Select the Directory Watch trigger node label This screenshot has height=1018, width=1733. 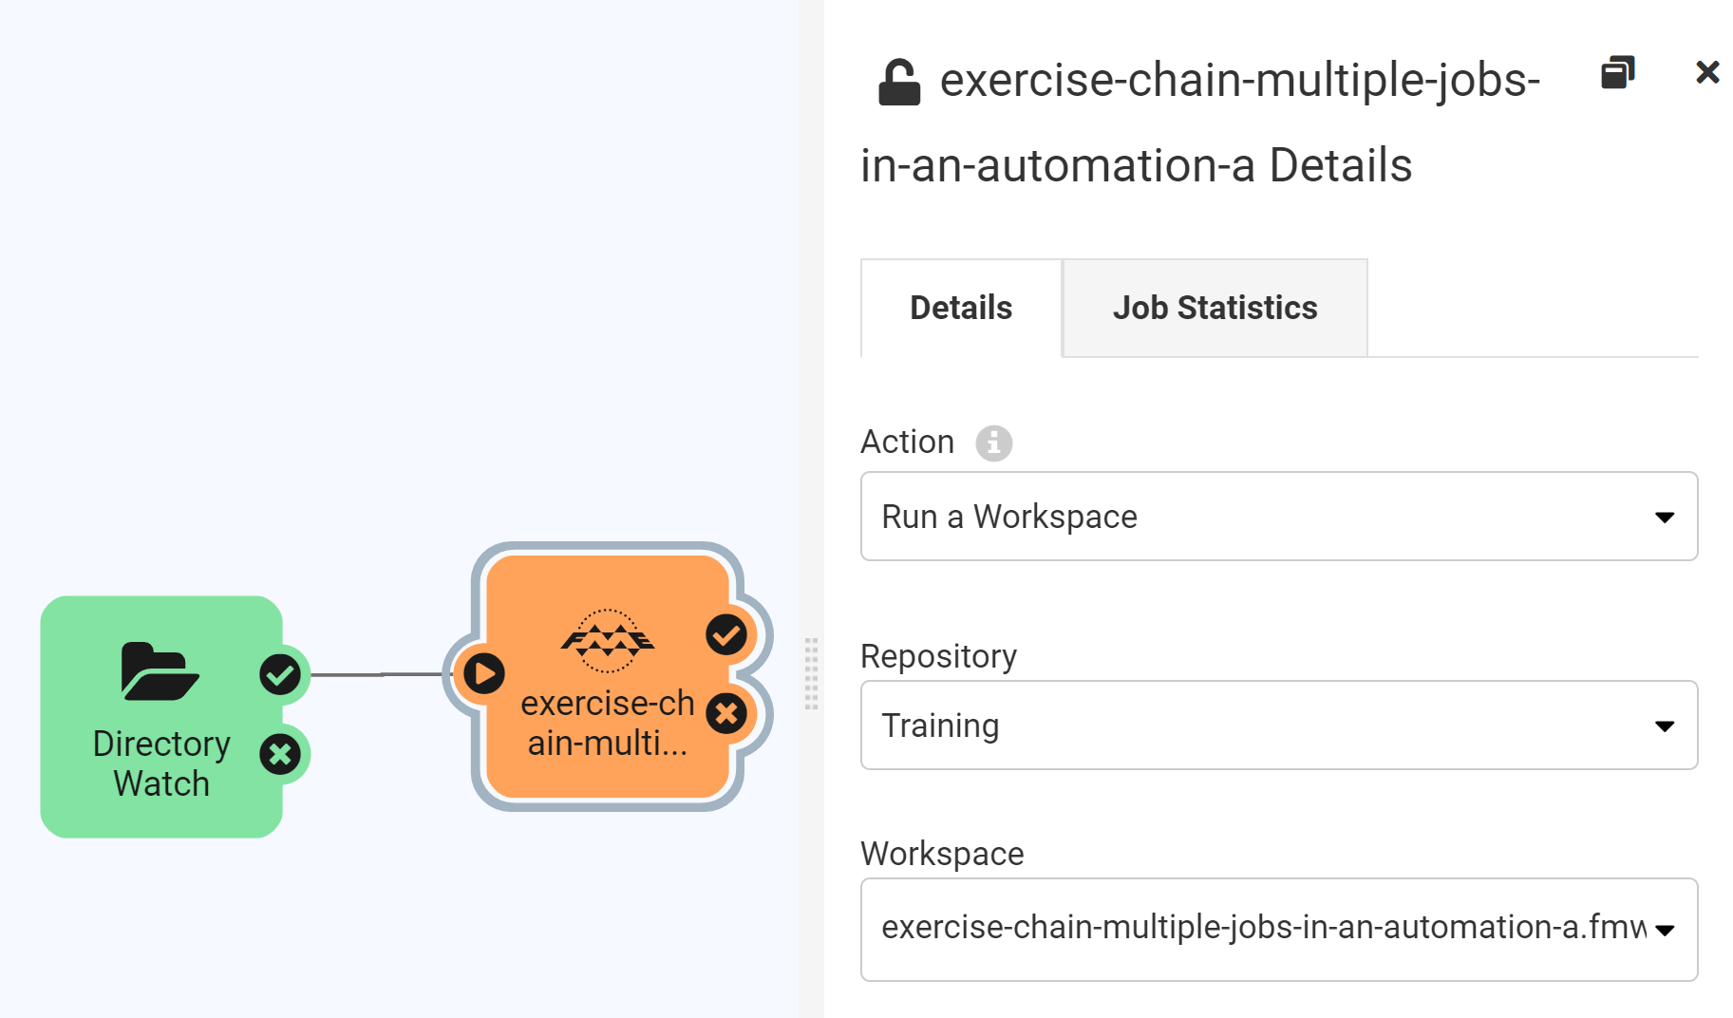click(161, 763)
